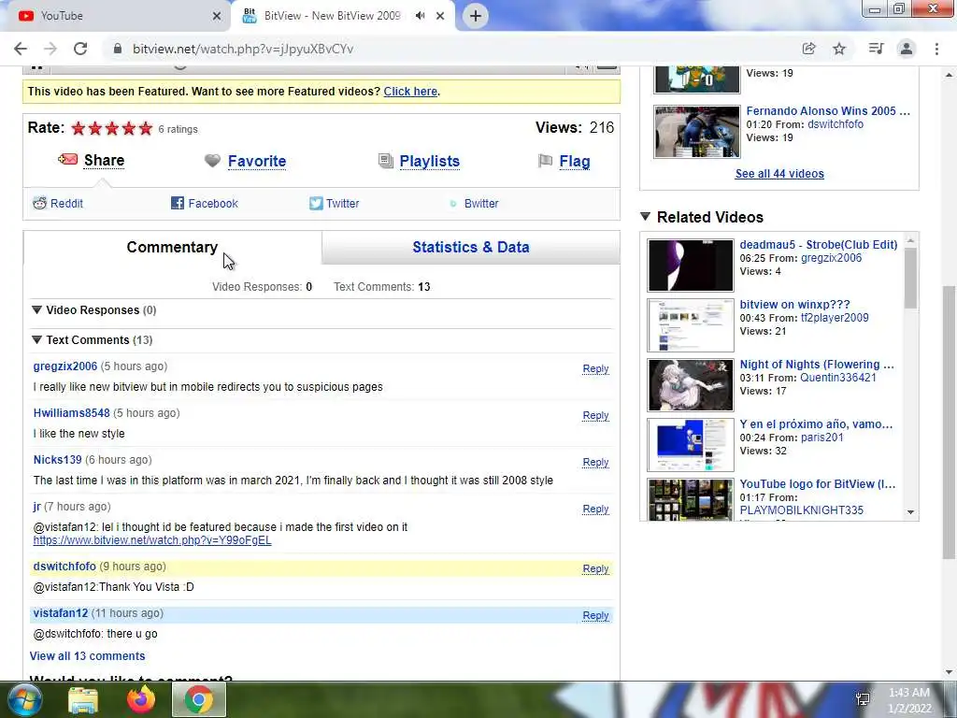Open the Windows Start button

pos(23,699)
